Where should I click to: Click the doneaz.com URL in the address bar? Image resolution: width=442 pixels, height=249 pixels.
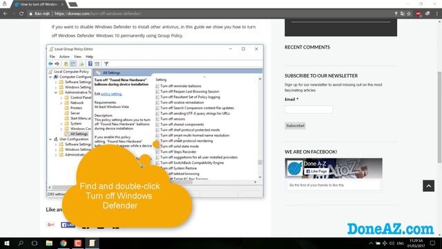click(97, 14)
